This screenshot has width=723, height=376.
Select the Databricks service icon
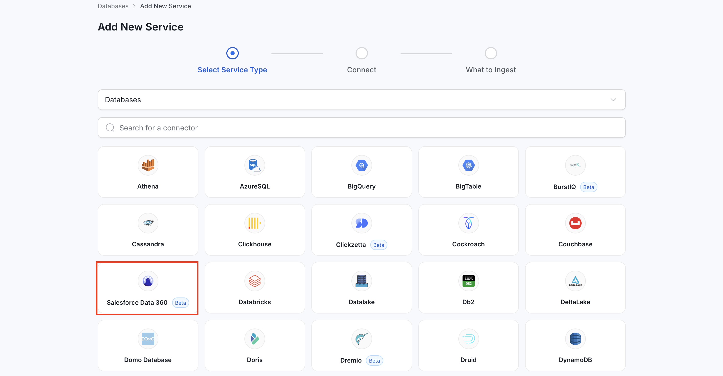(x=255, y=281)
